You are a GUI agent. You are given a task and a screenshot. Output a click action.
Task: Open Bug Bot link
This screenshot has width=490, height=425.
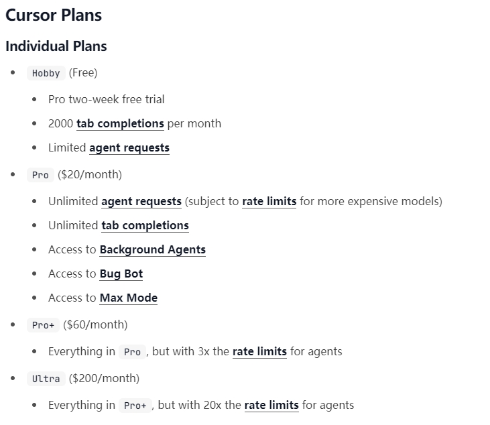[121, 274]
